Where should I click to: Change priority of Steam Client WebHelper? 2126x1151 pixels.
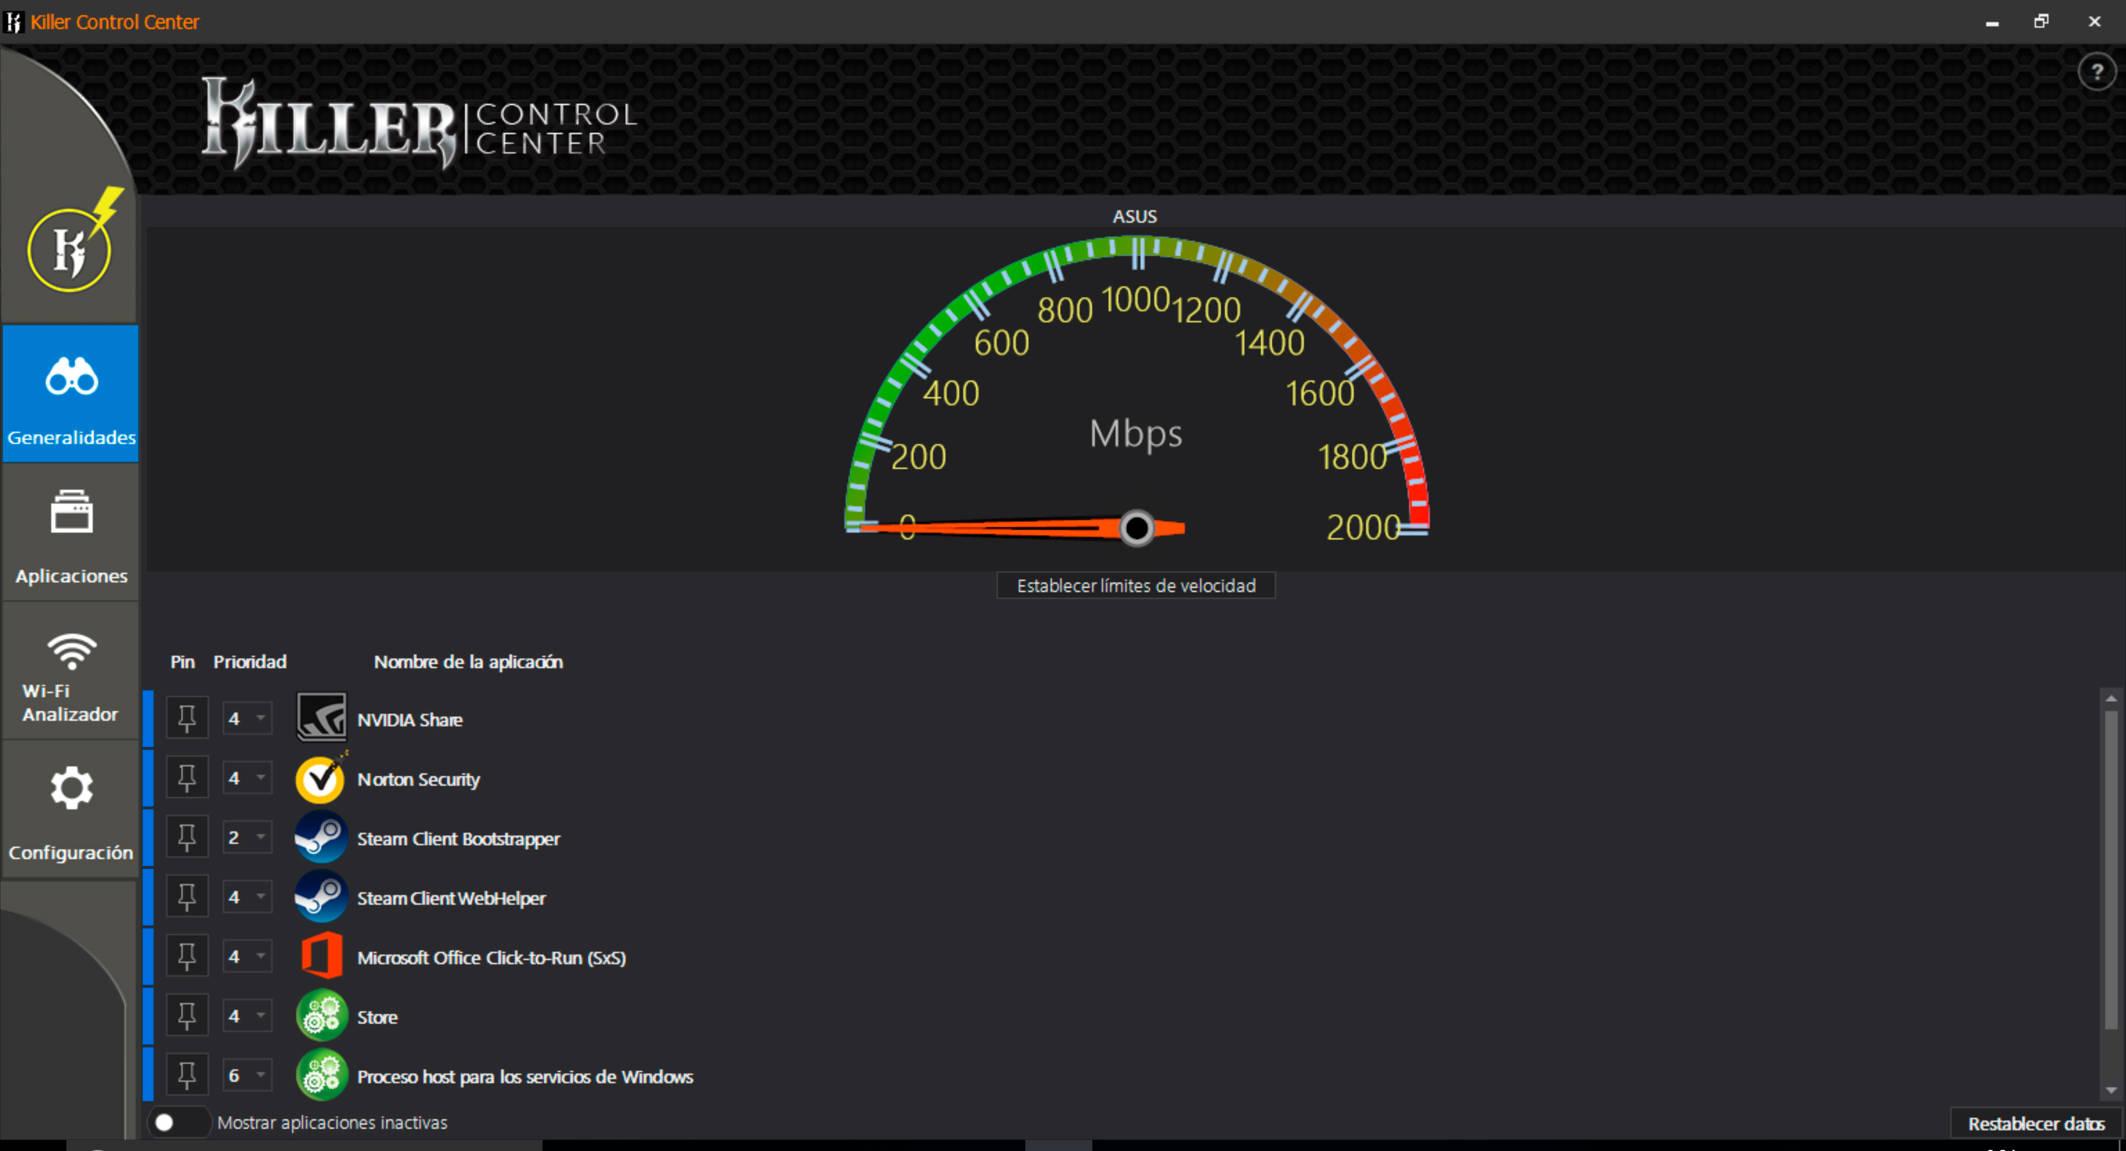(x=247, y=897)
